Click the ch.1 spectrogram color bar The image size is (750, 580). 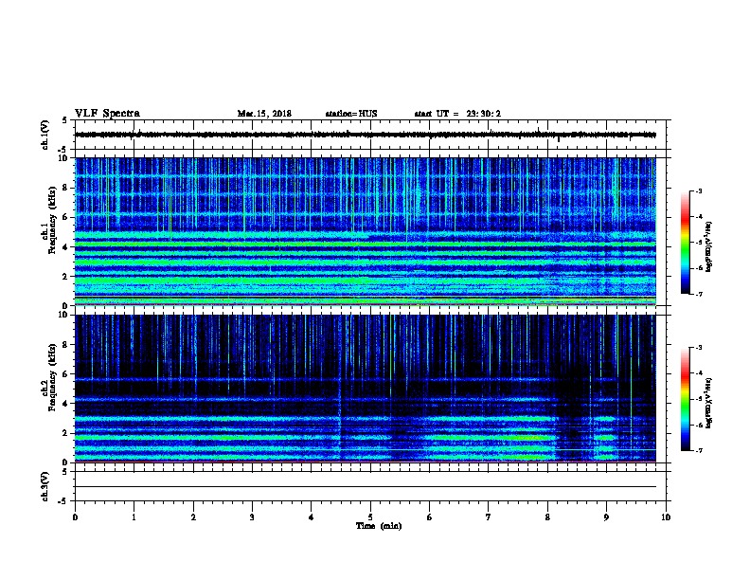tap(686, 243)
